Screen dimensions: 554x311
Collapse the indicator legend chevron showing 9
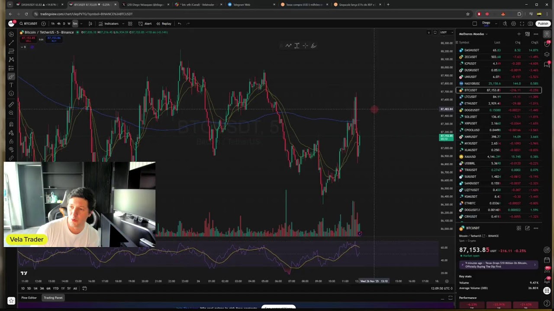pyautogui.click(x=24, y=47)
